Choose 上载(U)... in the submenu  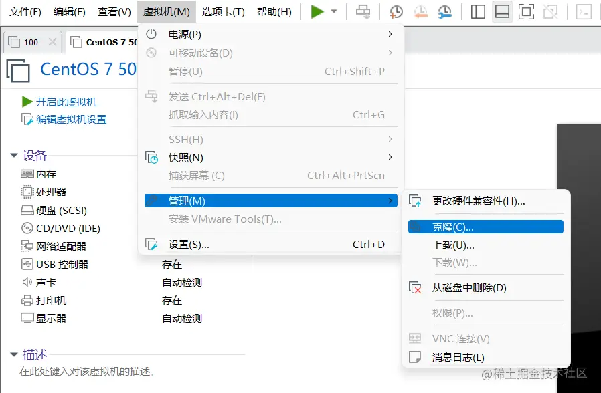[x=486, y=245]
